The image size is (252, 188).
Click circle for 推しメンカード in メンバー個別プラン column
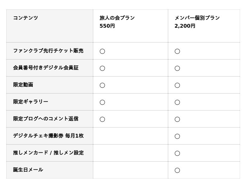click(x=177, y=153)
